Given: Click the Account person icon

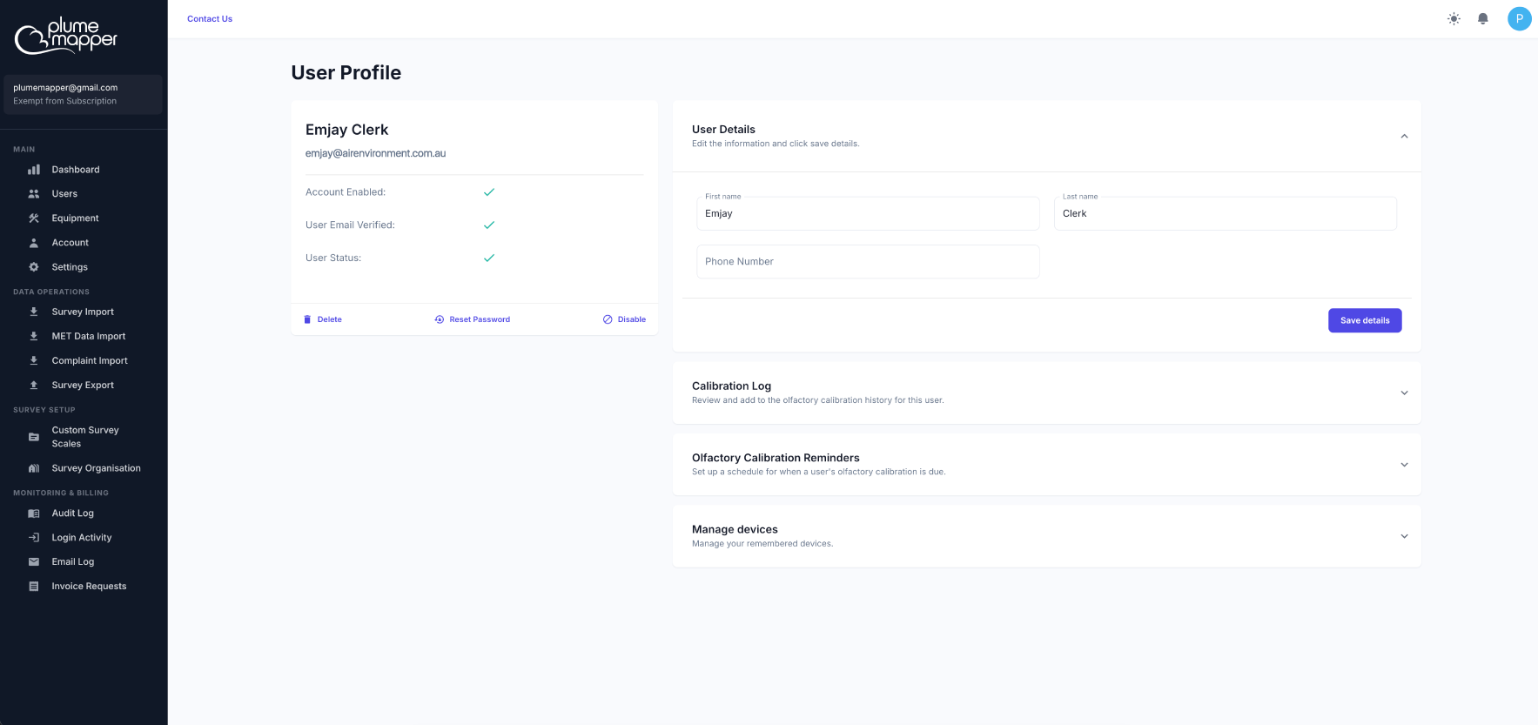Looking at the screenshot, I should coord(34,243).
